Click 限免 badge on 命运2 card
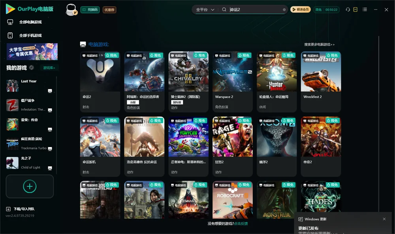395x234 pixels. [x=112, y=55]
